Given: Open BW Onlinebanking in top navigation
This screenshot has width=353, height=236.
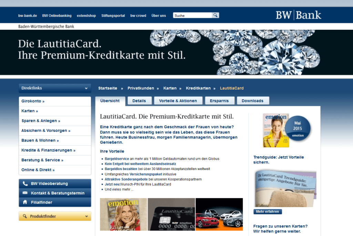Looking at the screenshot, I should point(57,15).
